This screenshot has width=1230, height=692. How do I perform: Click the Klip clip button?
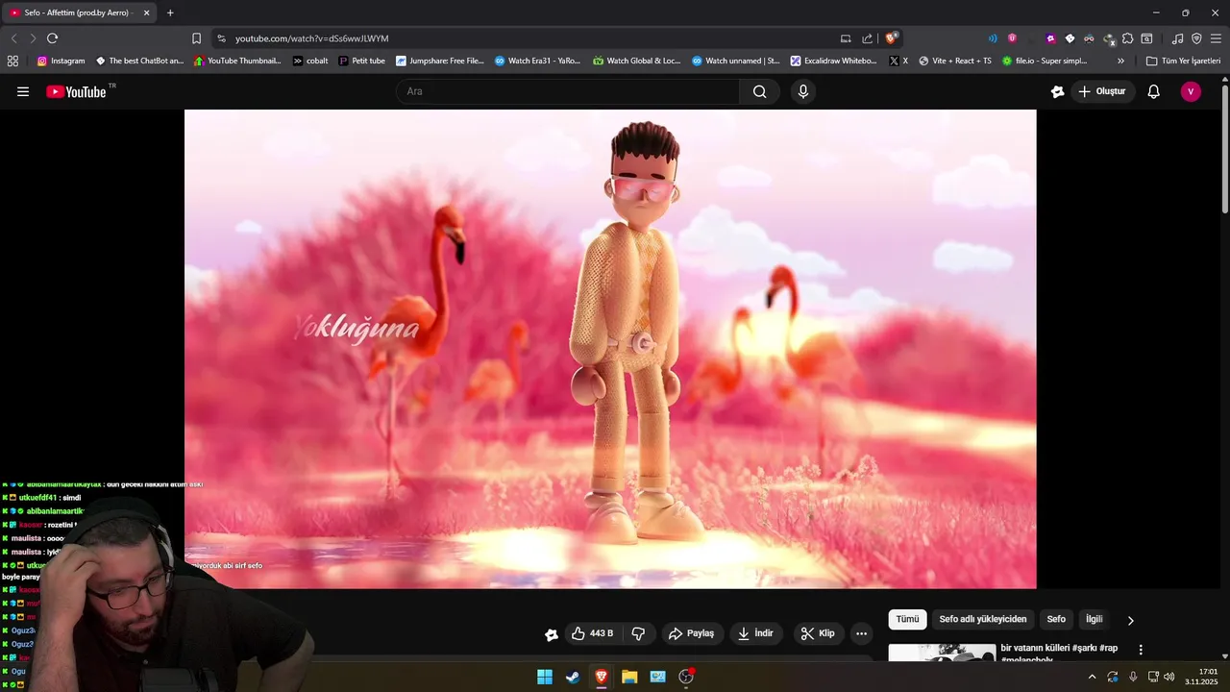tap(818, 633)
